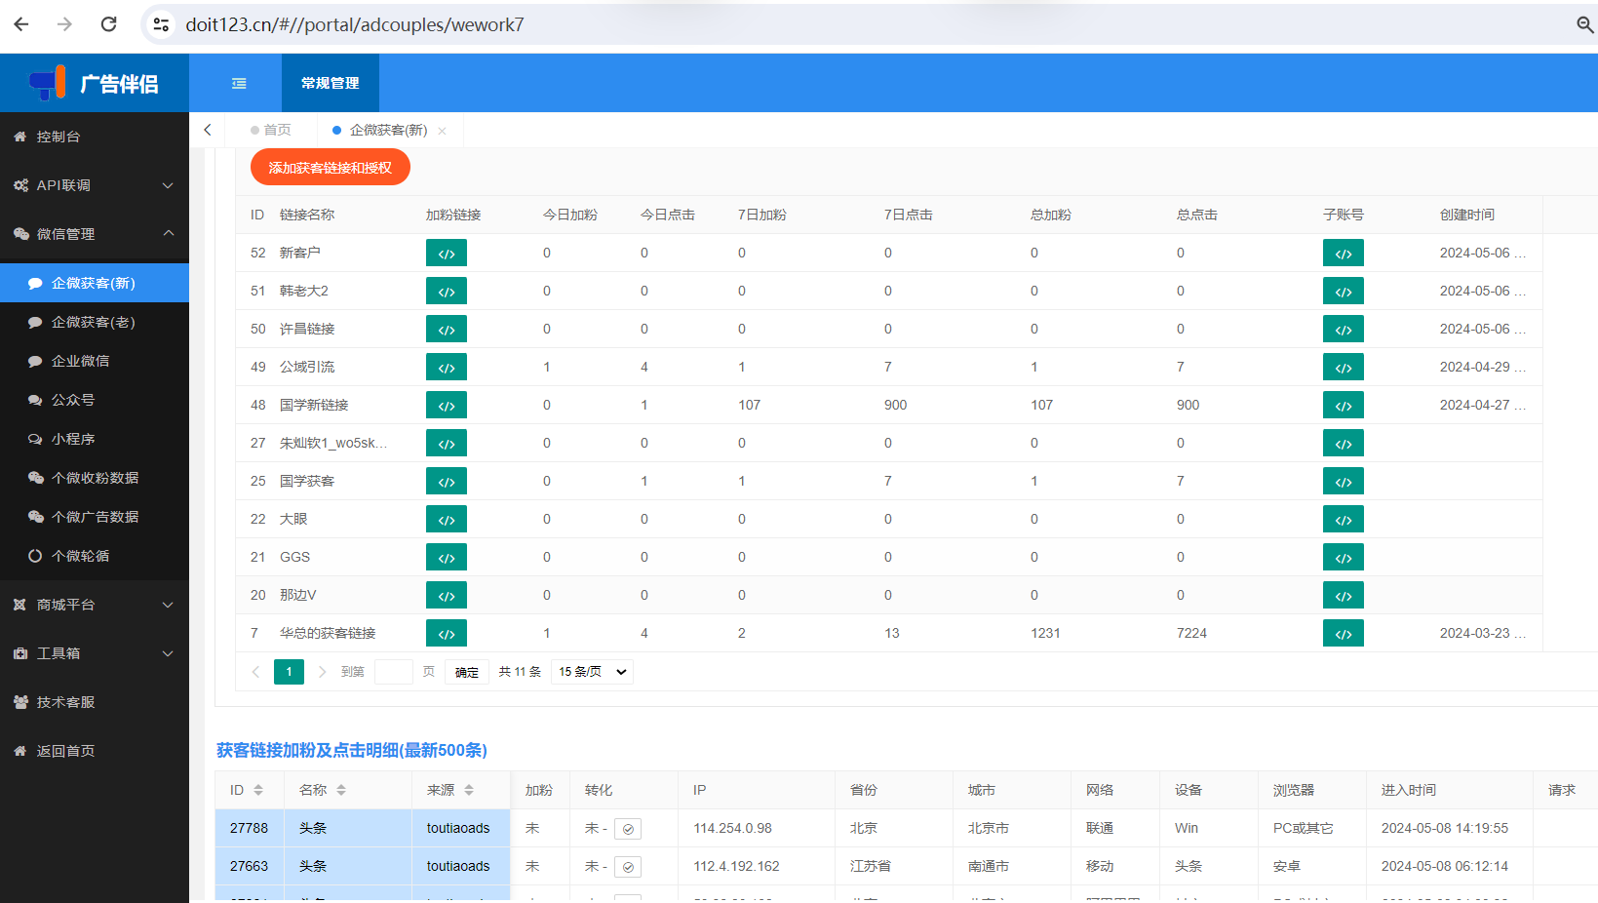The height and width of the screenshot is (903, 1598).
Task: Open 加粉链接 code icon for 国学新链接 row
Action: tap(447, 405)
